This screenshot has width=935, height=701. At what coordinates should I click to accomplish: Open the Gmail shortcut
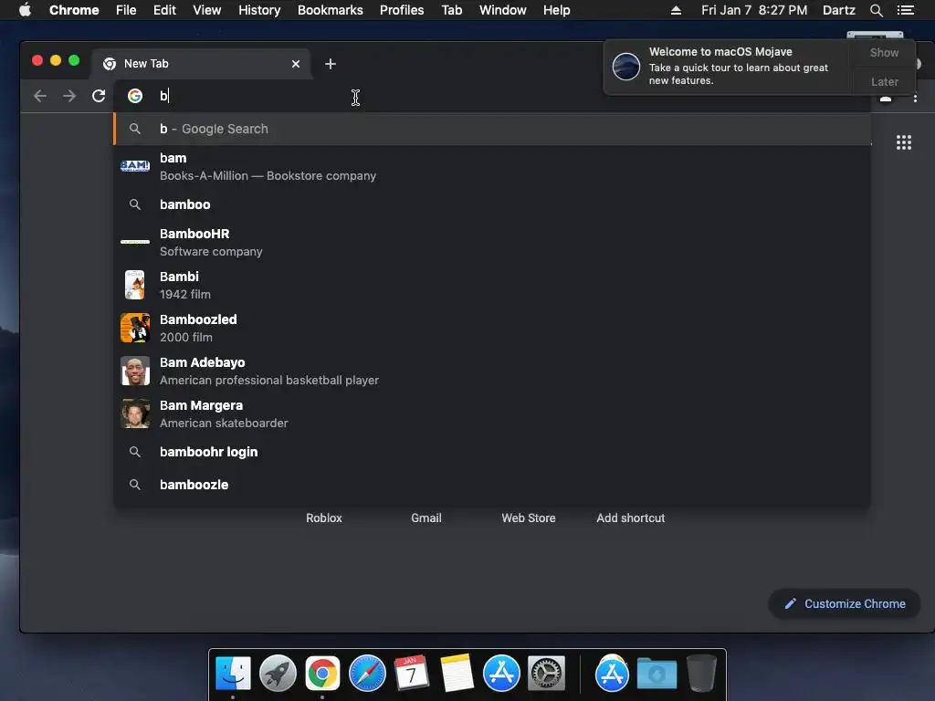[426, 518]
